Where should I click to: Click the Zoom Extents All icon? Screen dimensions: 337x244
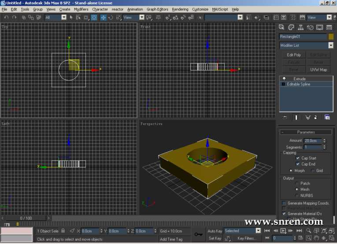coord(331,231)
